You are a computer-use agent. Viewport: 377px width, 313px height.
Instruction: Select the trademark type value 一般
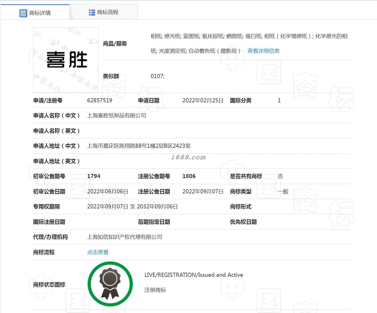click(x=283, y=192)
